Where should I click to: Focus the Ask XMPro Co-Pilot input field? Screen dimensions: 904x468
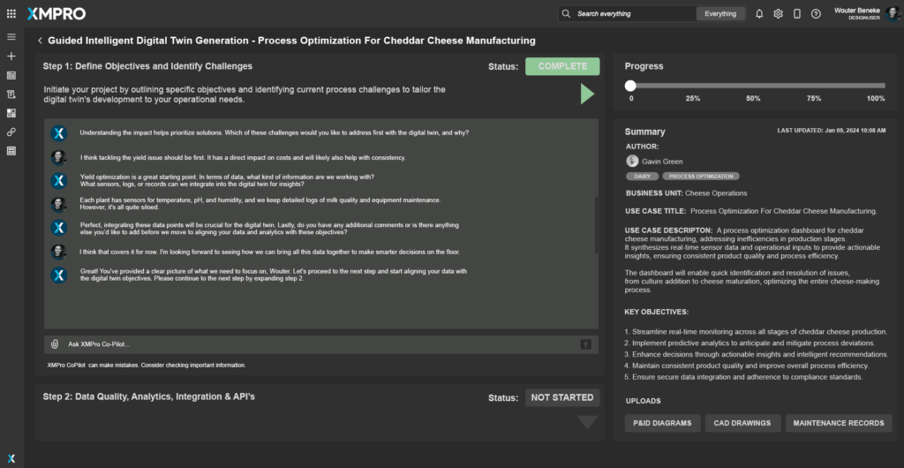(318, 343)
